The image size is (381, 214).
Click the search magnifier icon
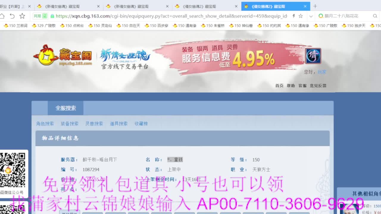375,16
